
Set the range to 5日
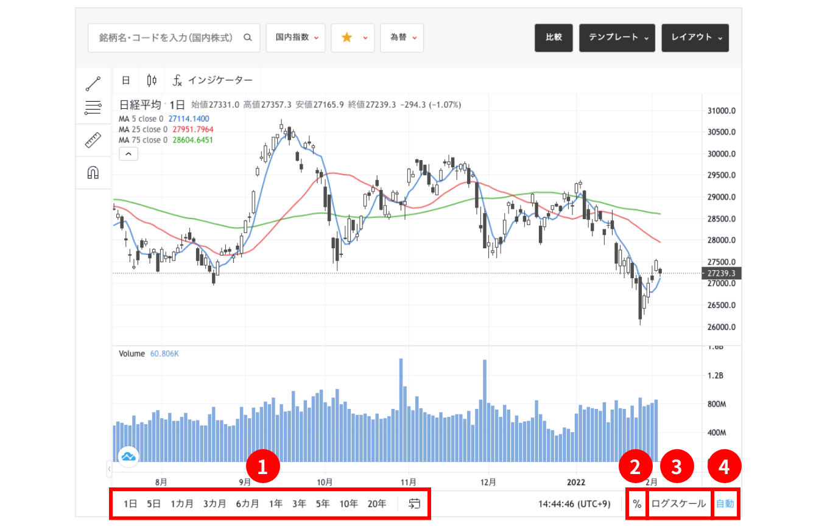(153, 504)
